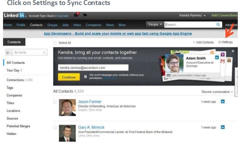Open the App Developers Google App Engine ad link
Image resolution: width=238 pixels, height=145 pixels.
coord(118,33)
